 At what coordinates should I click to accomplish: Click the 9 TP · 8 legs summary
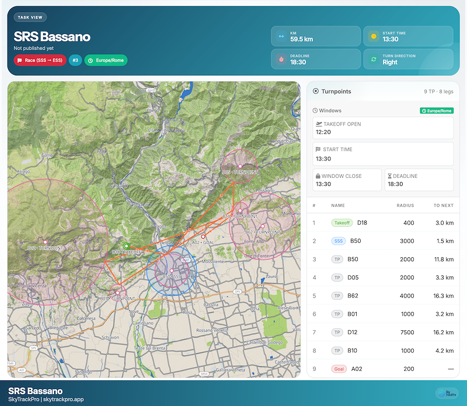point(438,92)
